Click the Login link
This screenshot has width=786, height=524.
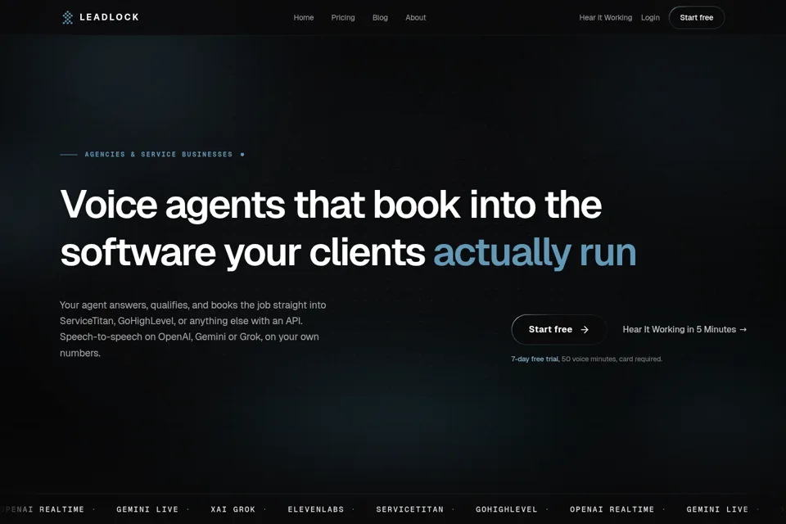click(x=650, y=17)
